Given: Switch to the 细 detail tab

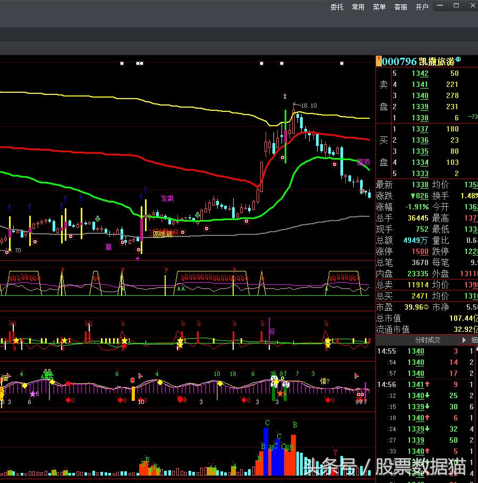Looking at the screenshot, I should click(474, 340).
